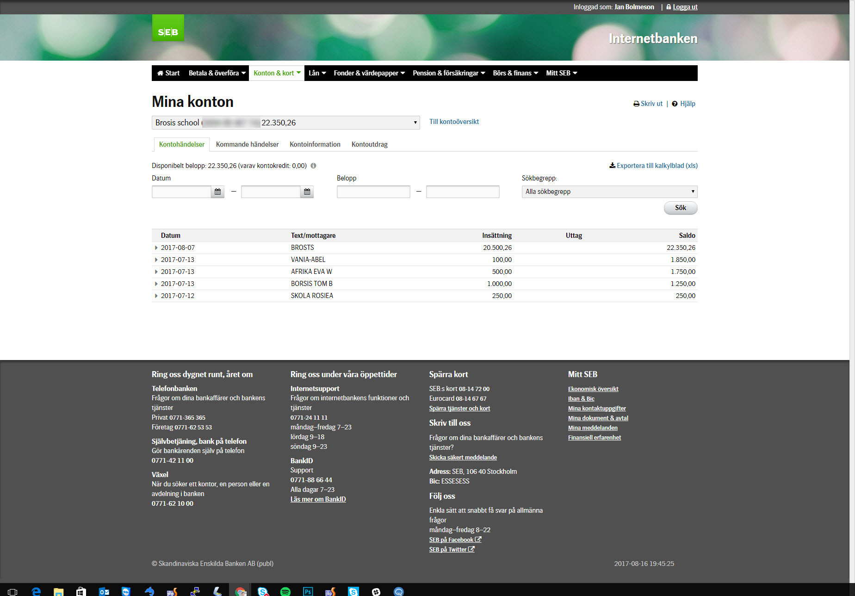Image resolution: width=855 pixels, height=596 pixels.
Task: Open the Brosis school account dropdown
Action: 285,123
